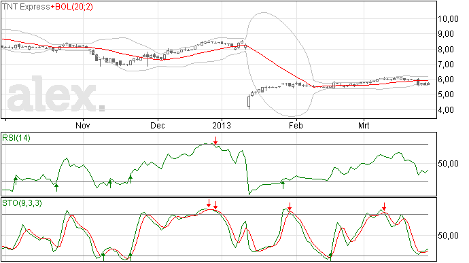Click the Dec date axis label
The image size is (469, 263).
pyautogui.click(x=157, y=125)
